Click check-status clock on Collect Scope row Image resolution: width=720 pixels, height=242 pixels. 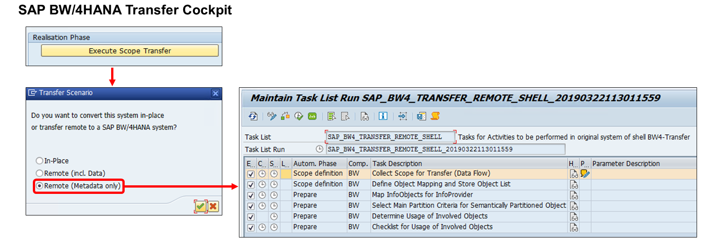(x=262, y=174)
